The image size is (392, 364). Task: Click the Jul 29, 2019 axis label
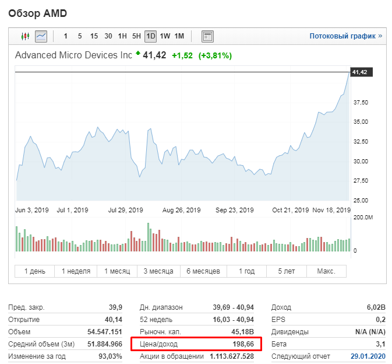125,210
